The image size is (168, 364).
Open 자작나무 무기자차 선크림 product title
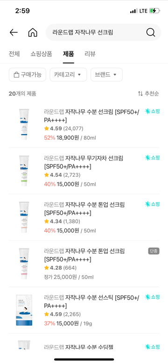[84, 162]
